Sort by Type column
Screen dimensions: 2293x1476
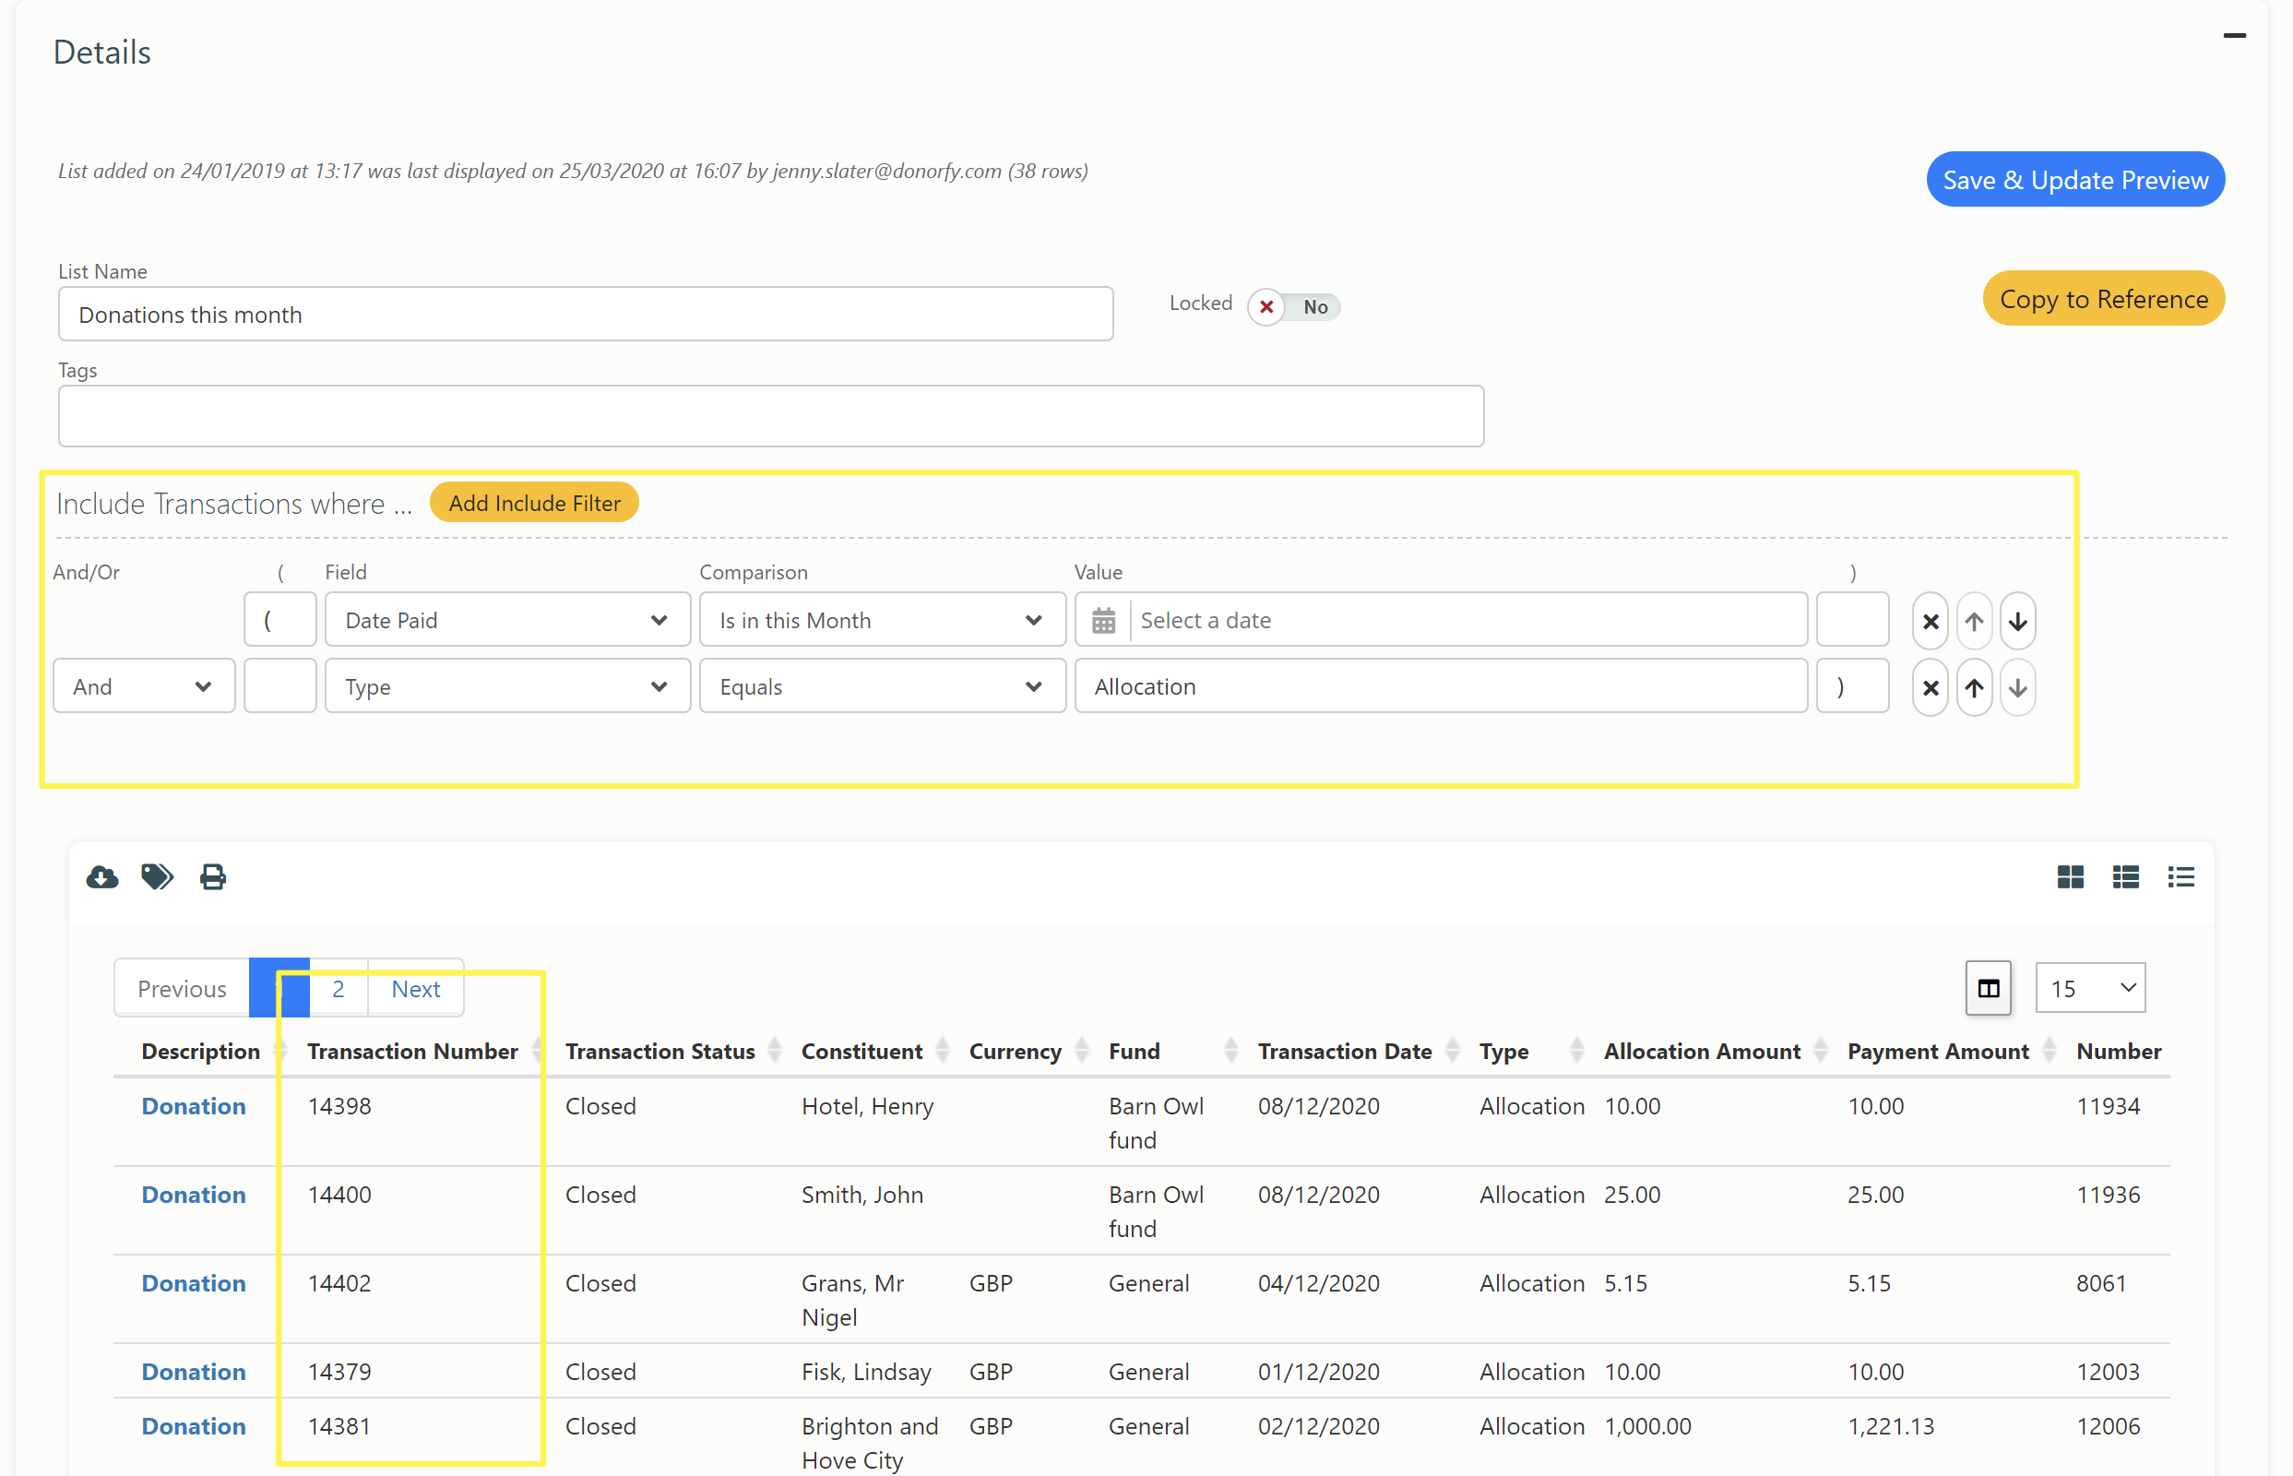click(x=1576, y=1052)
